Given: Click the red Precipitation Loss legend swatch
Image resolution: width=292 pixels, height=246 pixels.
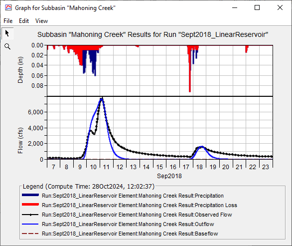Looking at the screenshot, I should point(30,205).
